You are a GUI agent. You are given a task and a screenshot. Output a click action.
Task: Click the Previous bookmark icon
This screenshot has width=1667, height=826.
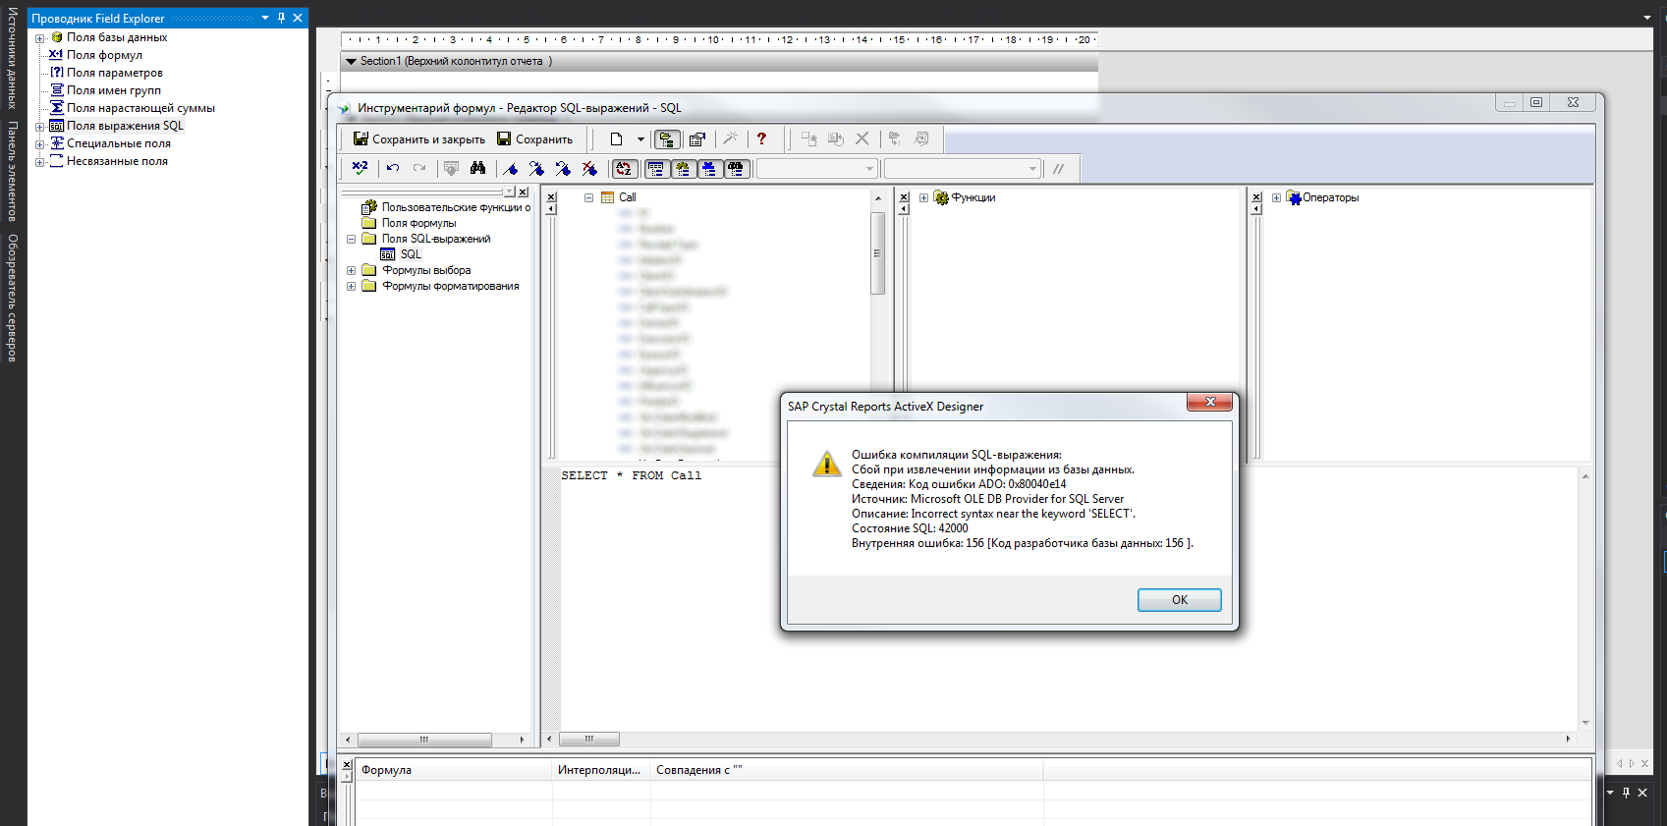click(x=563, y=168)
